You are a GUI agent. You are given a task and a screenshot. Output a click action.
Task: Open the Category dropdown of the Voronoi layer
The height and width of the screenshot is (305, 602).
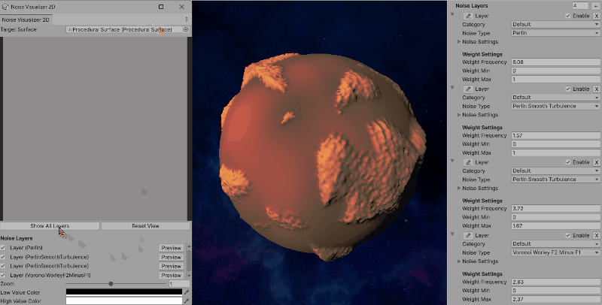(x=555, y=243)
